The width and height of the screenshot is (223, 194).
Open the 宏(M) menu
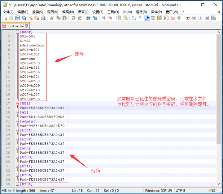[x=127, y=12]
